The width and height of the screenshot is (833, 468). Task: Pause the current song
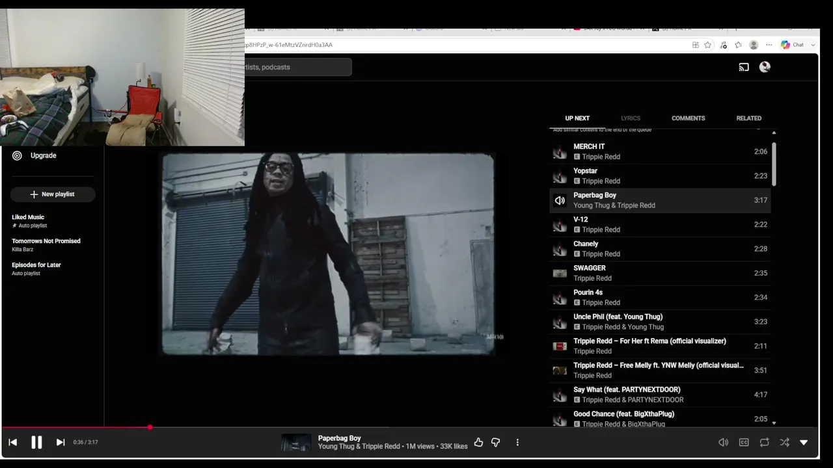tap(36, 443)
